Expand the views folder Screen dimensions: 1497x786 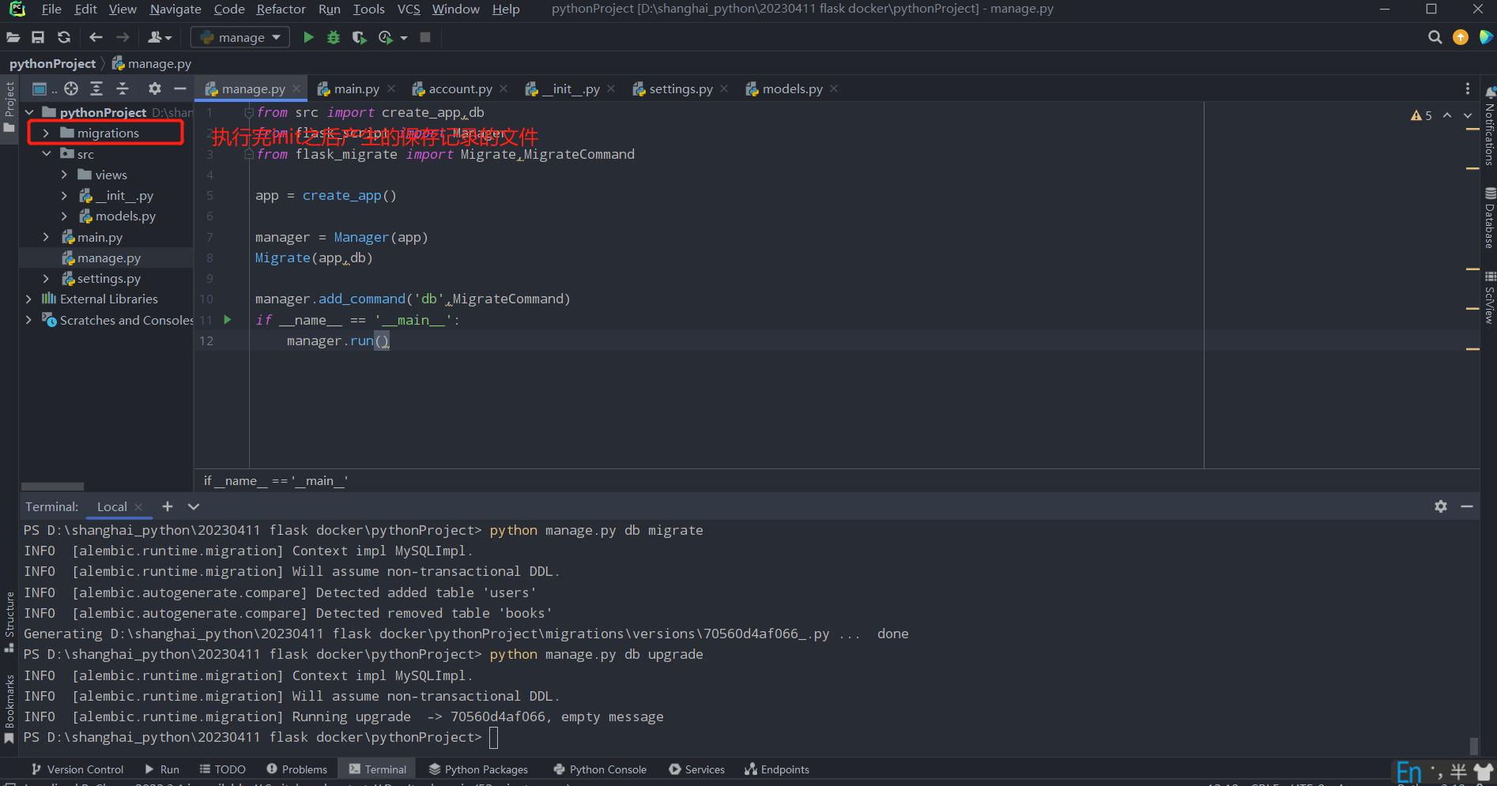click(64, 175)
